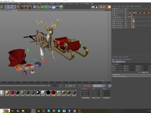Image resolution: width=151 pixels, height=113 pixels.
Task: Toggle Position keyframe recording icon
Action: coord(94,86)
